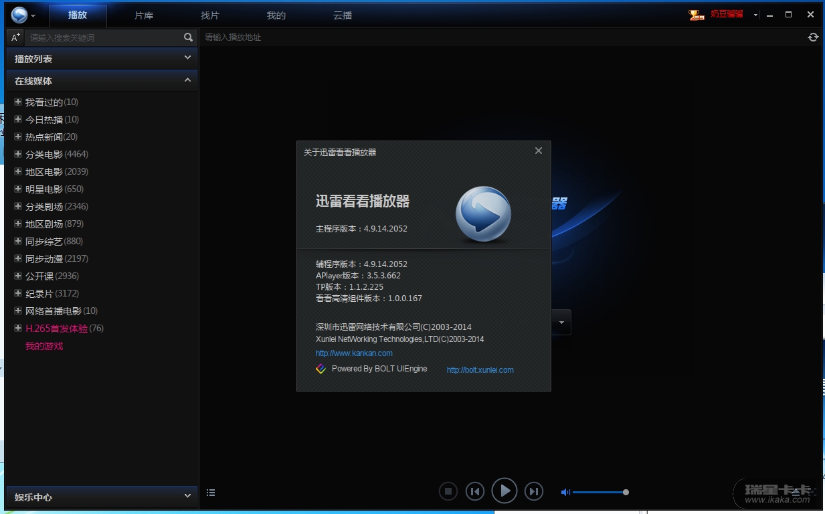Click the search magnifier icon
The width and height of the screenshot is (825, 514).
coord(188,37)
